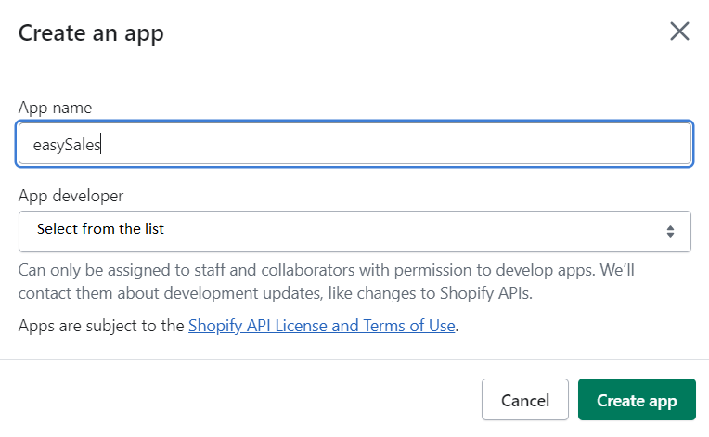The height and width of the screenshot is (437, 709).
Task: Click the App developer label
Action: [71, 196]
